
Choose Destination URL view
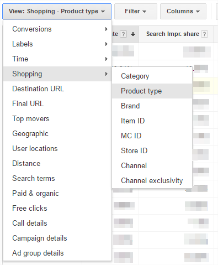[57, 89]
